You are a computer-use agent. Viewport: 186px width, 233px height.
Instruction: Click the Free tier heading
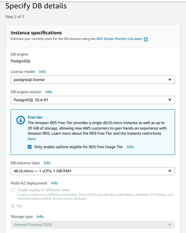tap(35, 117)
